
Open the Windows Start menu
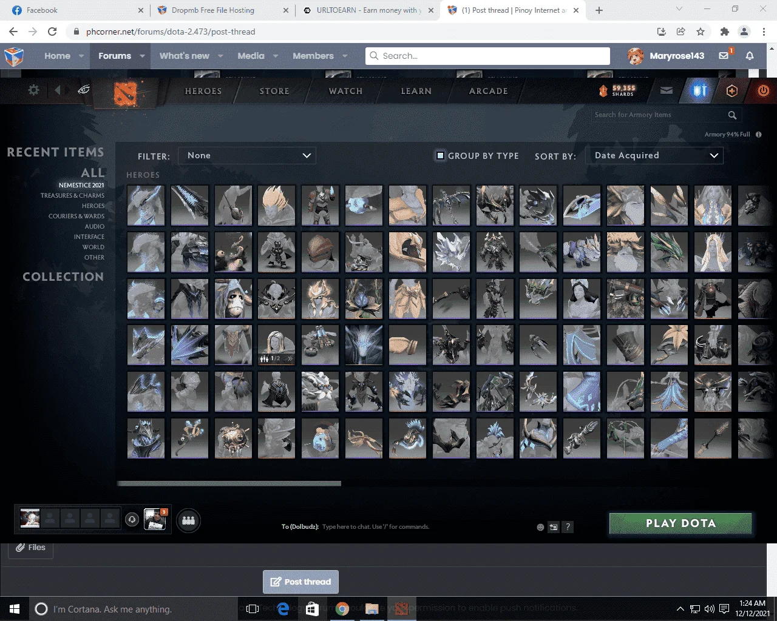(15, 609)
